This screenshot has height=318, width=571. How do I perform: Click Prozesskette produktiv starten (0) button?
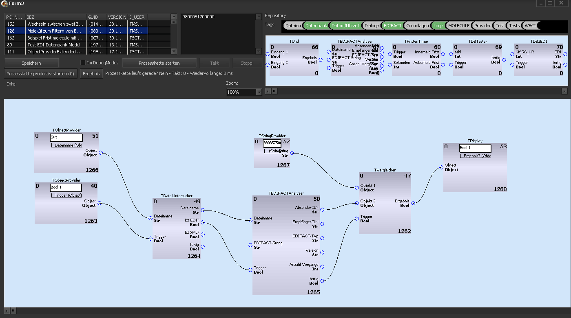point(40,74)
